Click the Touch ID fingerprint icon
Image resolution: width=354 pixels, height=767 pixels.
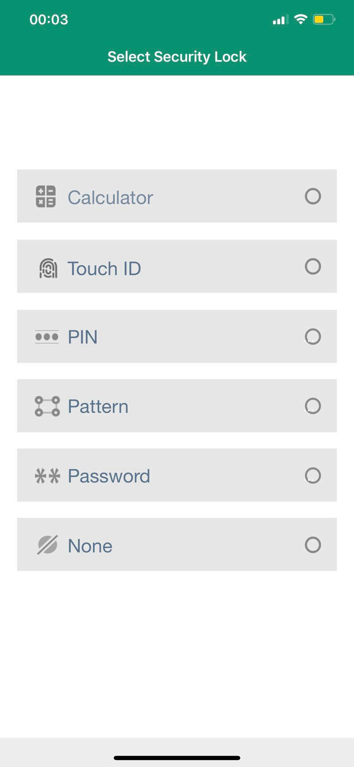coord(48,268)
